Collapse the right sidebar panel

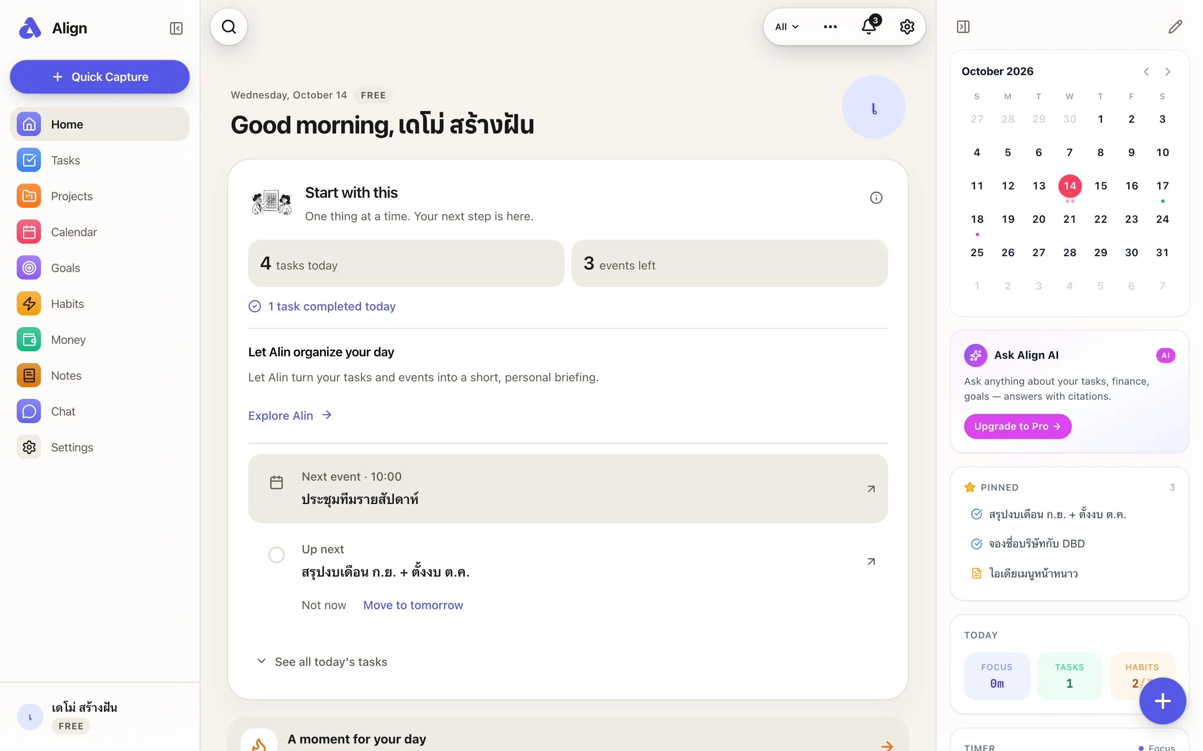click(963, 27)
